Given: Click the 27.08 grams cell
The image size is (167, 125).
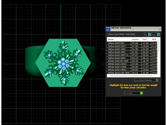Looking at the screenshot, I should pos(135,43).
